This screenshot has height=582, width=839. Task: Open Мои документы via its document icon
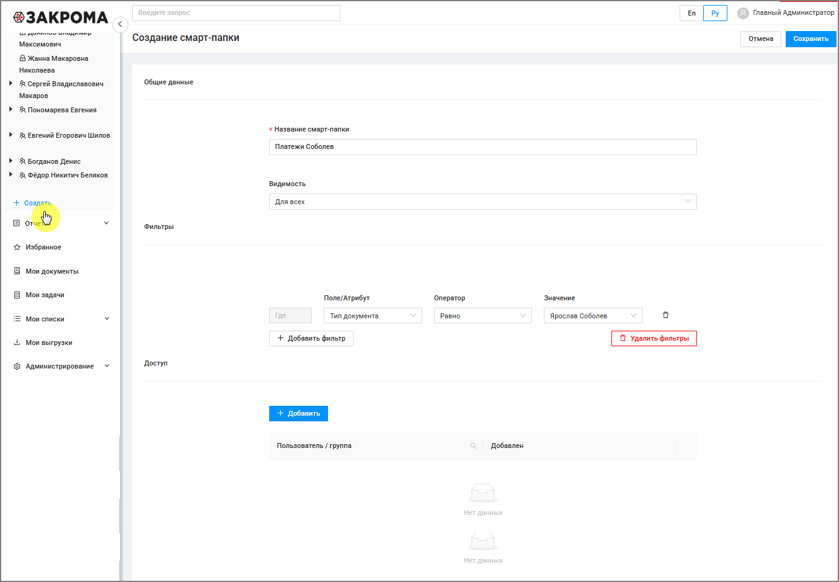click(17, 271)
